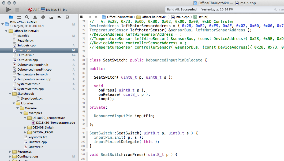Expand the Configurations folder
This screenshot has height=161, width=284.
10,156
